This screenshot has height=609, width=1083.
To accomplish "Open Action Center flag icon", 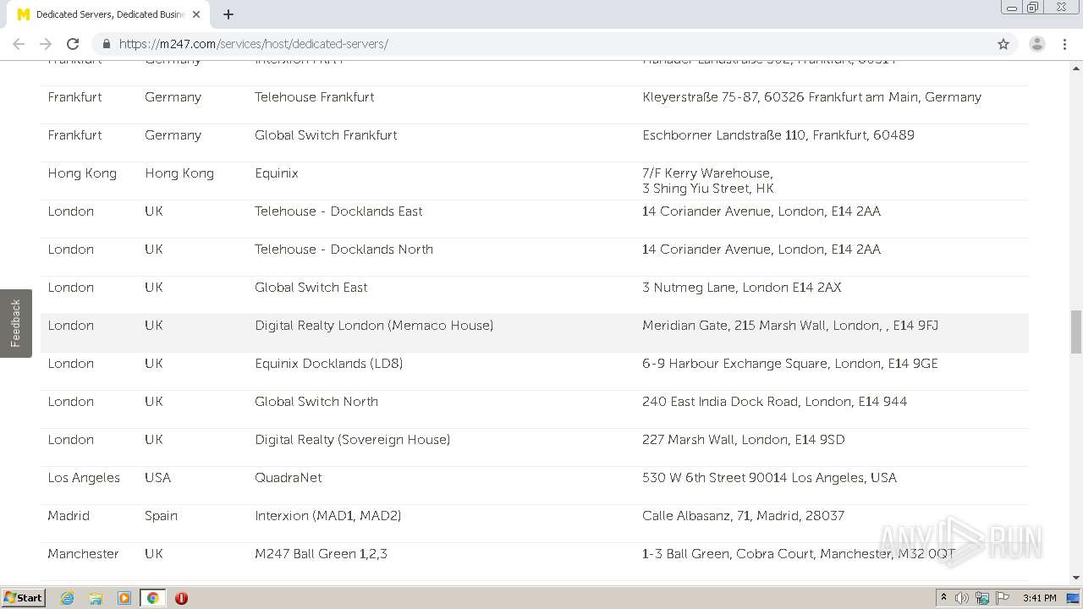I will pyautogui.click(x=1003, y=598).
